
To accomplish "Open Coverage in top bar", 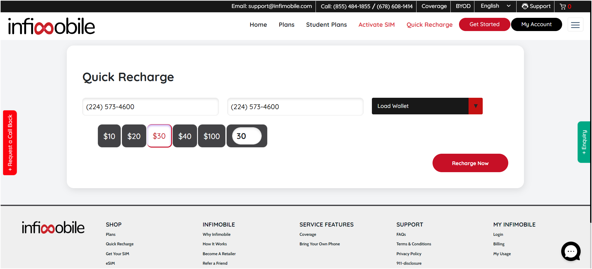I will [x=434, y=6].
